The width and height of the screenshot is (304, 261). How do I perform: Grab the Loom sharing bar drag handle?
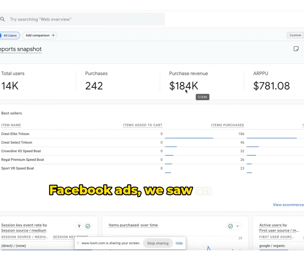78,243
